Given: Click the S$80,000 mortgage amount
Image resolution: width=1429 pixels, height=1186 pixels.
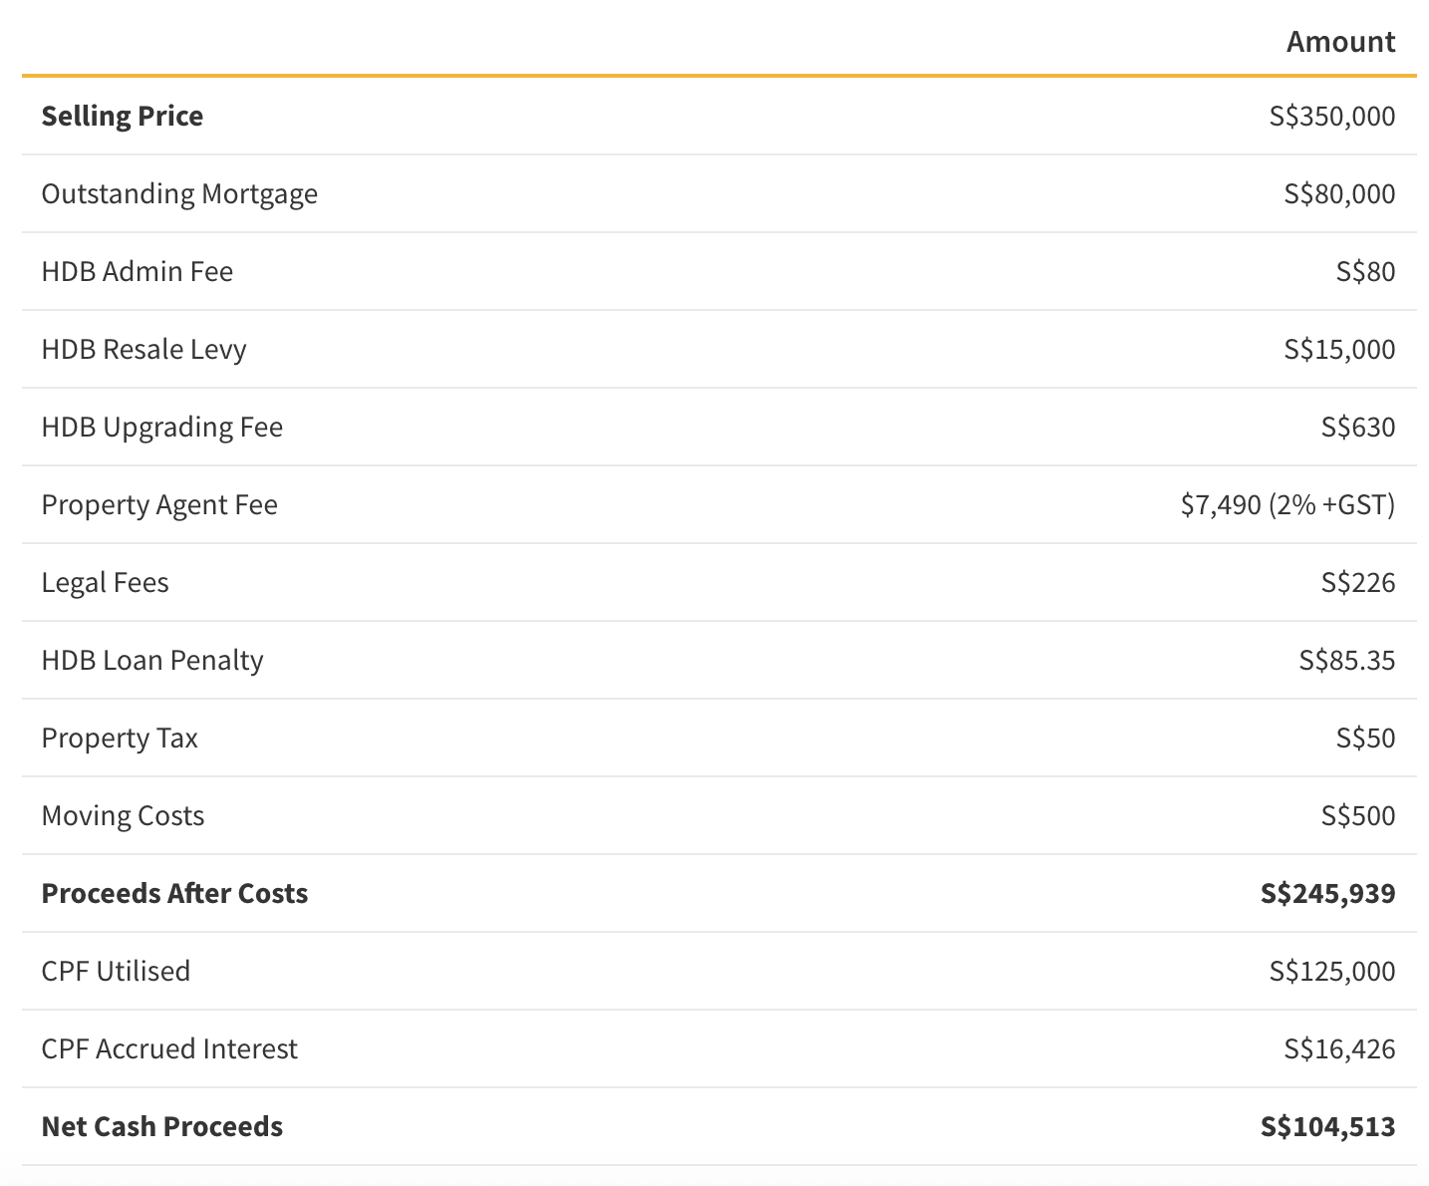Looking at the screenshot, I should [x=1338, y=193].
